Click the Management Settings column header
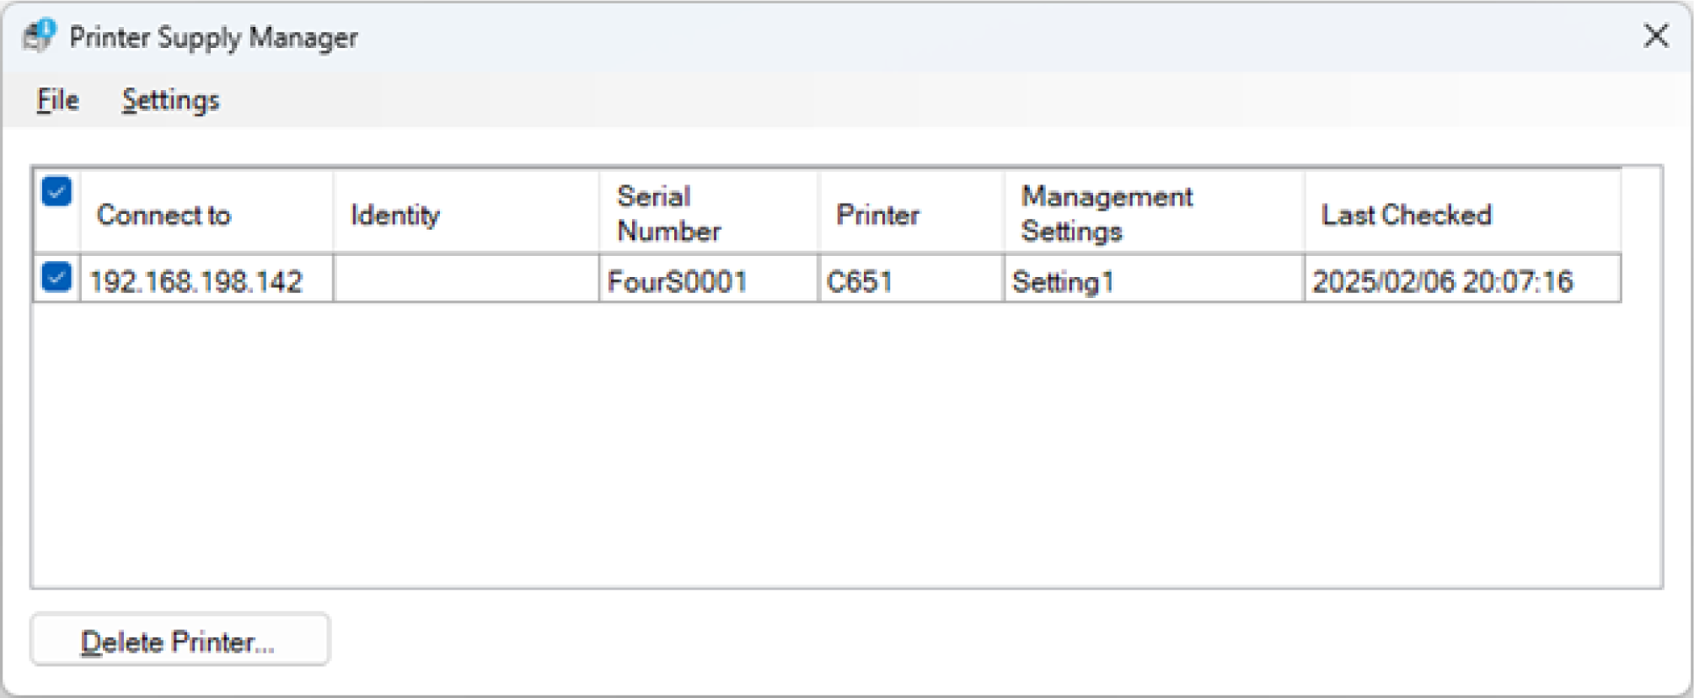 [x=1107, y=214]
